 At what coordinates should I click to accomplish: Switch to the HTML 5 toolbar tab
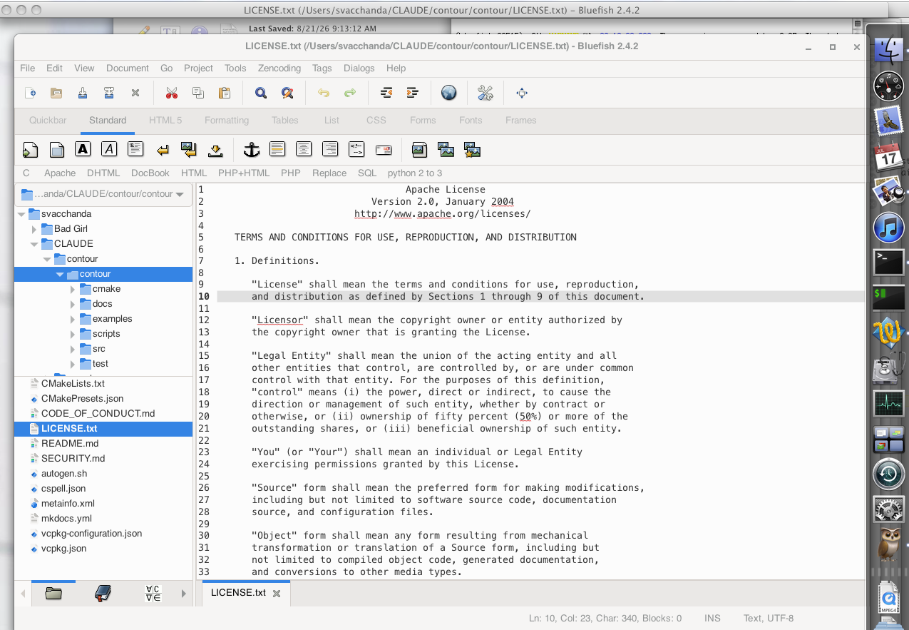(x=165, y=120)
